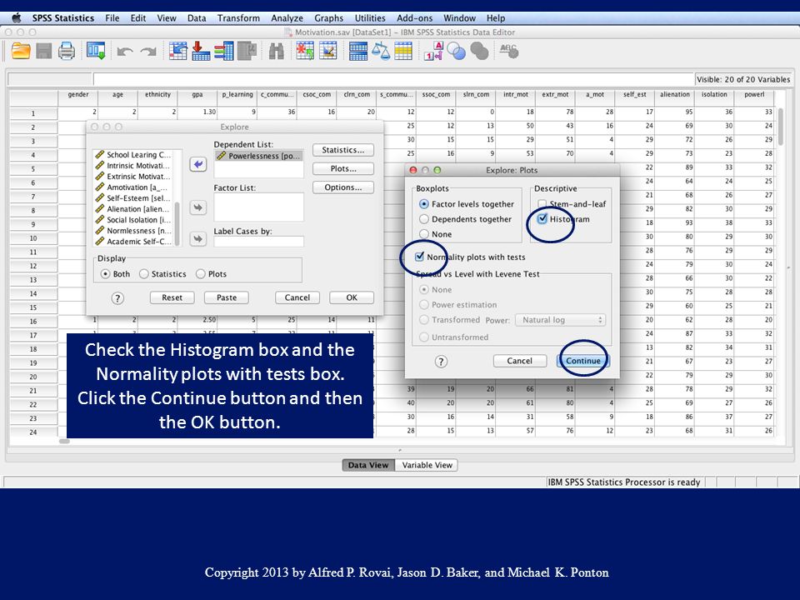
Task: Toggle the Stem-and-leaf checkbox
Action: (542, 203)
